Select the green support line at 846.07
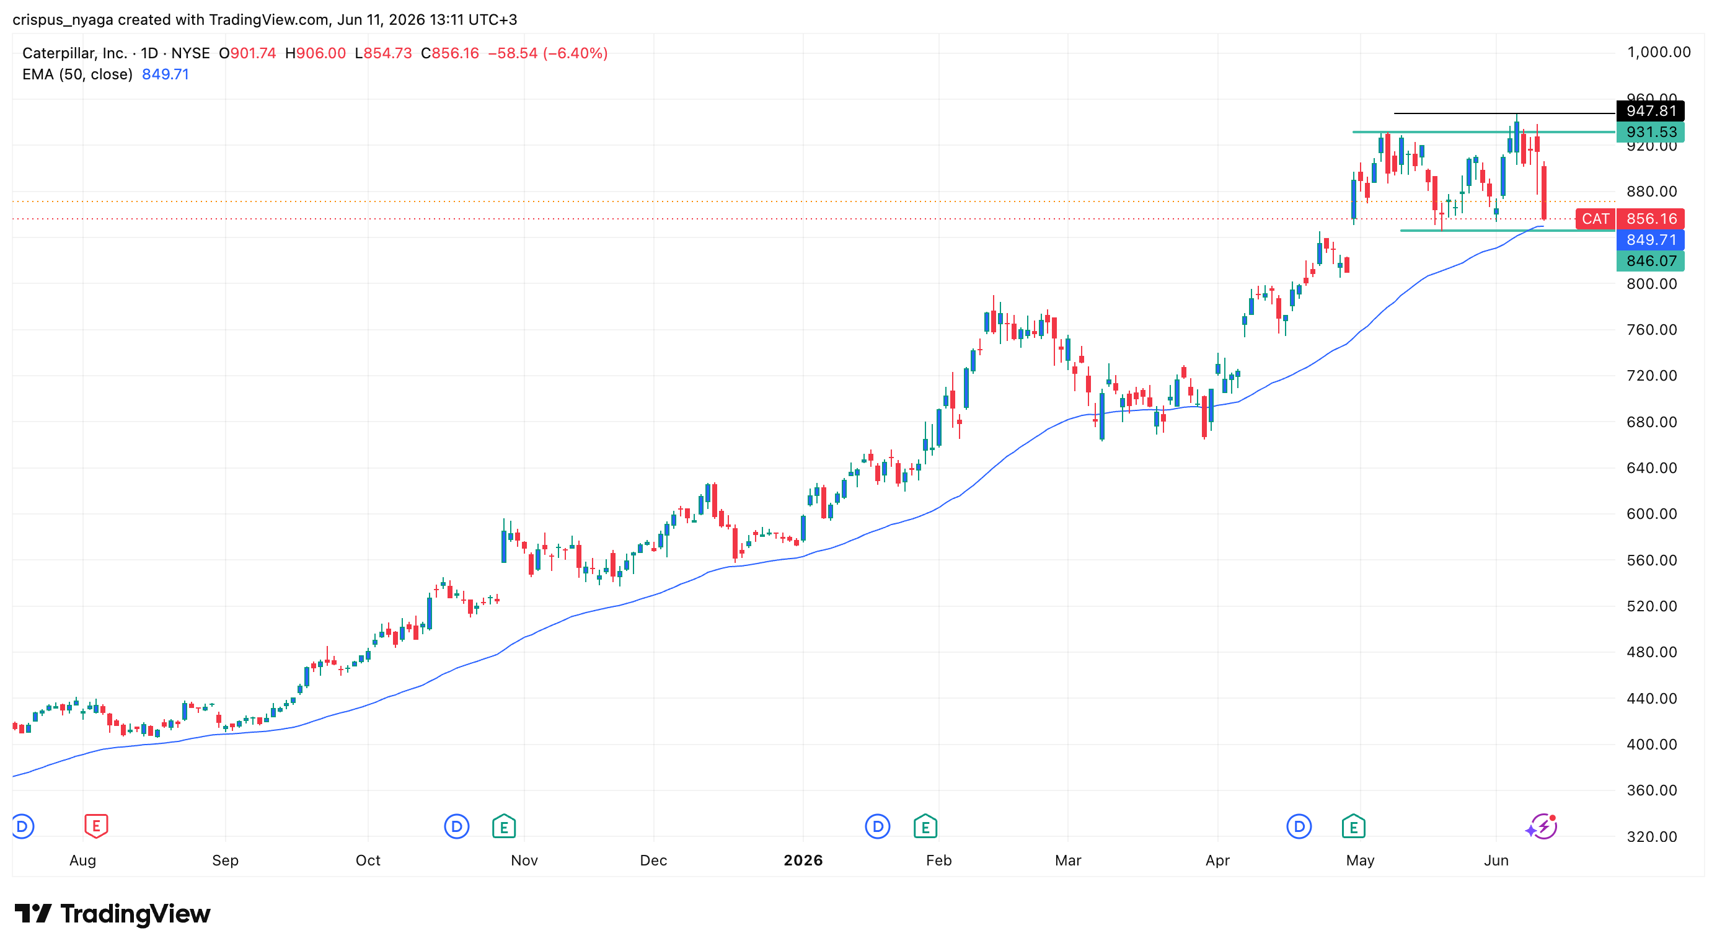 (x=1507, y=231)
